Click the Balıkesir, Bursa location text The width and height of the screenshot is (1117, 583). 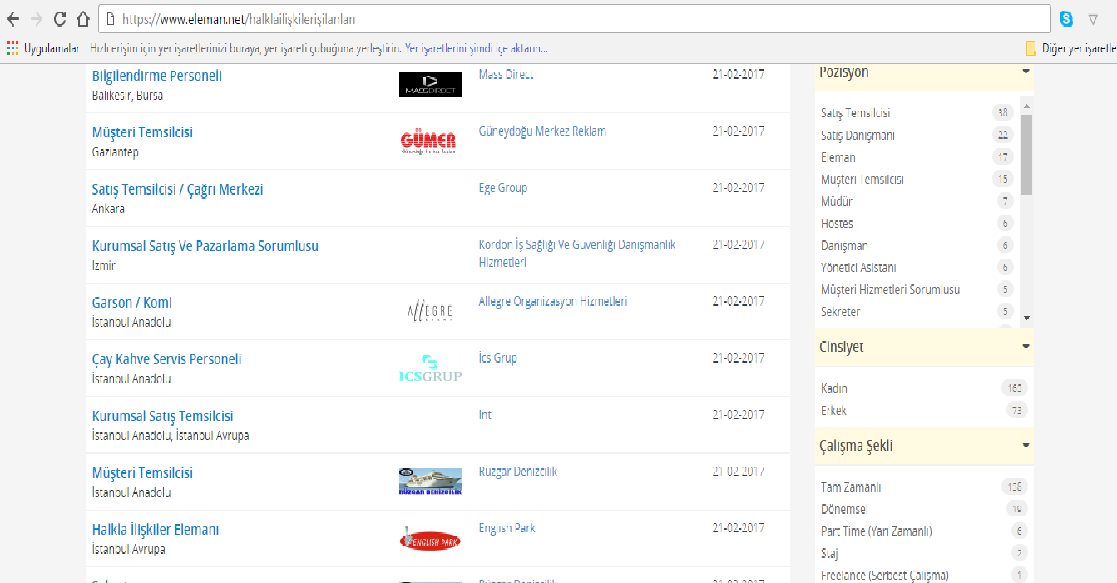click(x=127, y=96)
